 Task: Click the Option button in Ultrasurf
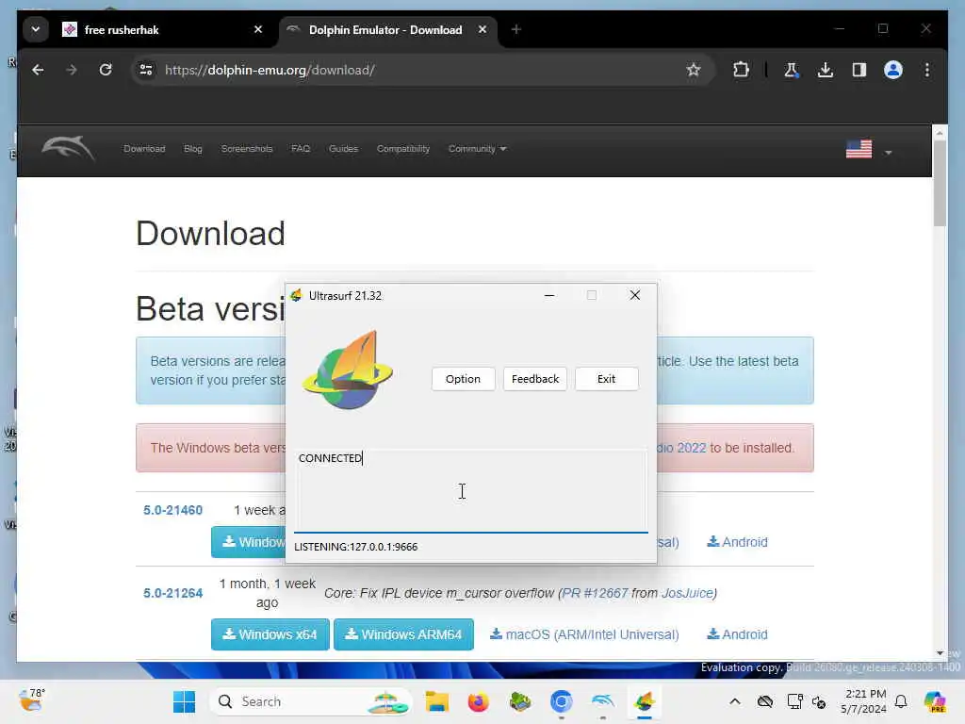click(x=463, y=379)
